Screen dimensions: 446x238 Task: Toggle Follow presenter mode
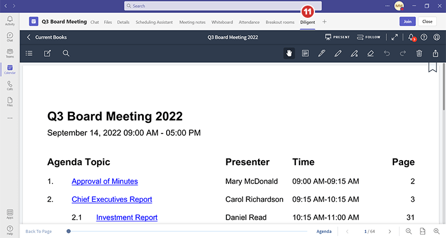pos(369,37)
